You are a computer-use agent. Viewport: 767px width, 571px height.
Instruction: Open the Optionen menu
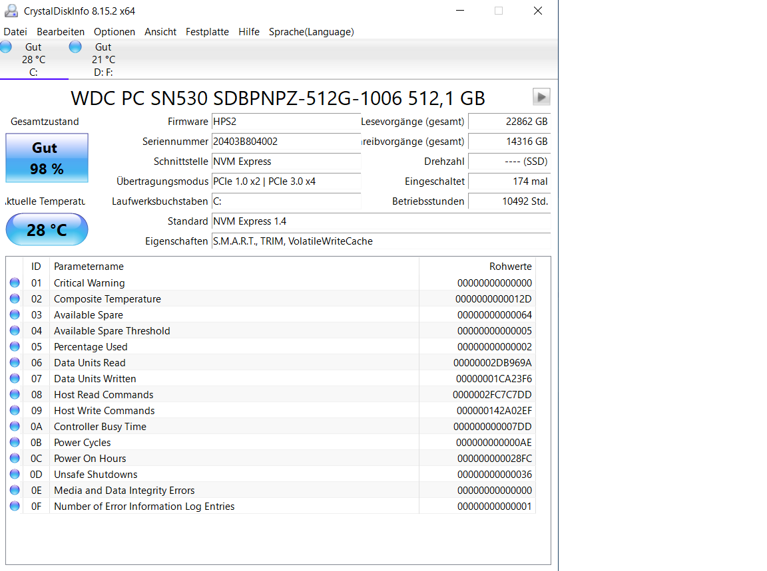coord(115,32)
